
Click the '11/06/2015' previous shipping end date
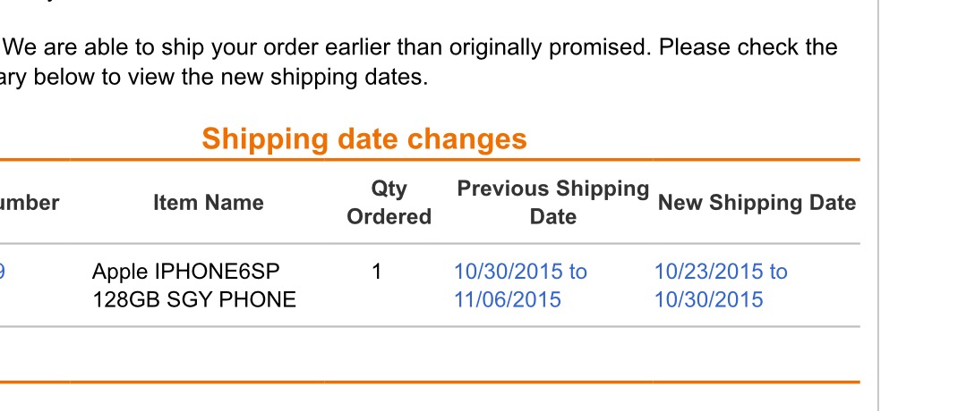[x=507, y=299]
